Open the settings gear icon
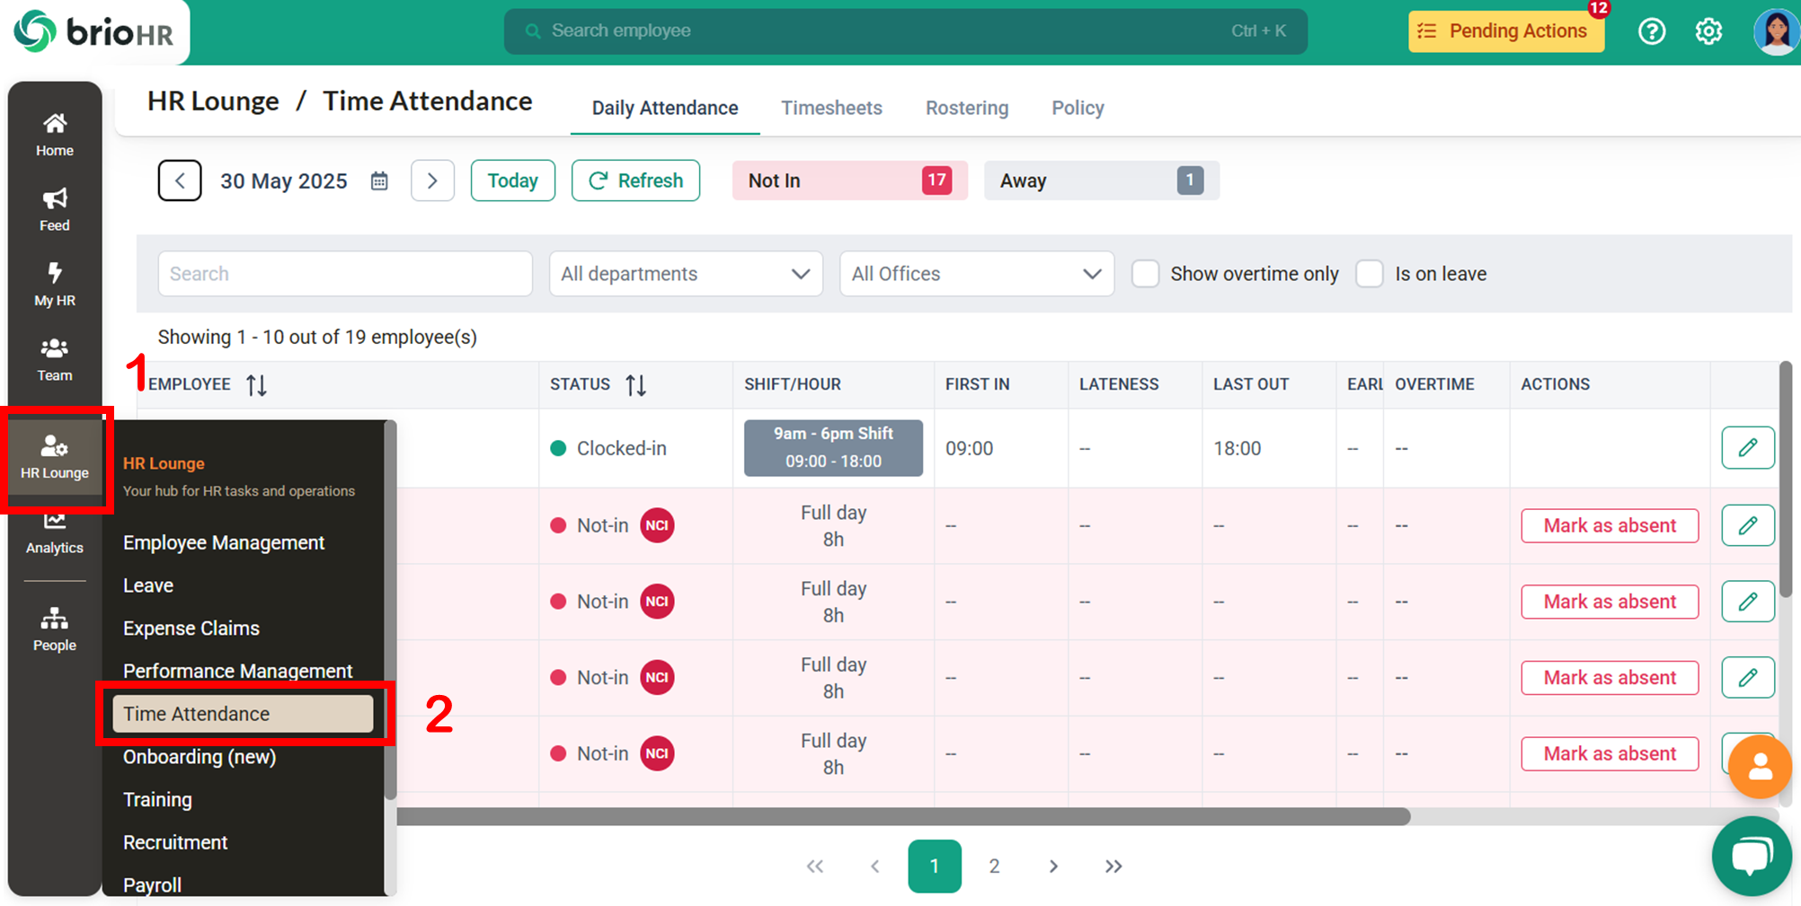1801x906 pixels. click(1708, 31)
